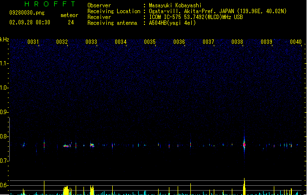The height and width of the screenshot is (195, 307).
Task: Click the 0032 time marker
Action: pyautogui.click(x=62, y=42)
